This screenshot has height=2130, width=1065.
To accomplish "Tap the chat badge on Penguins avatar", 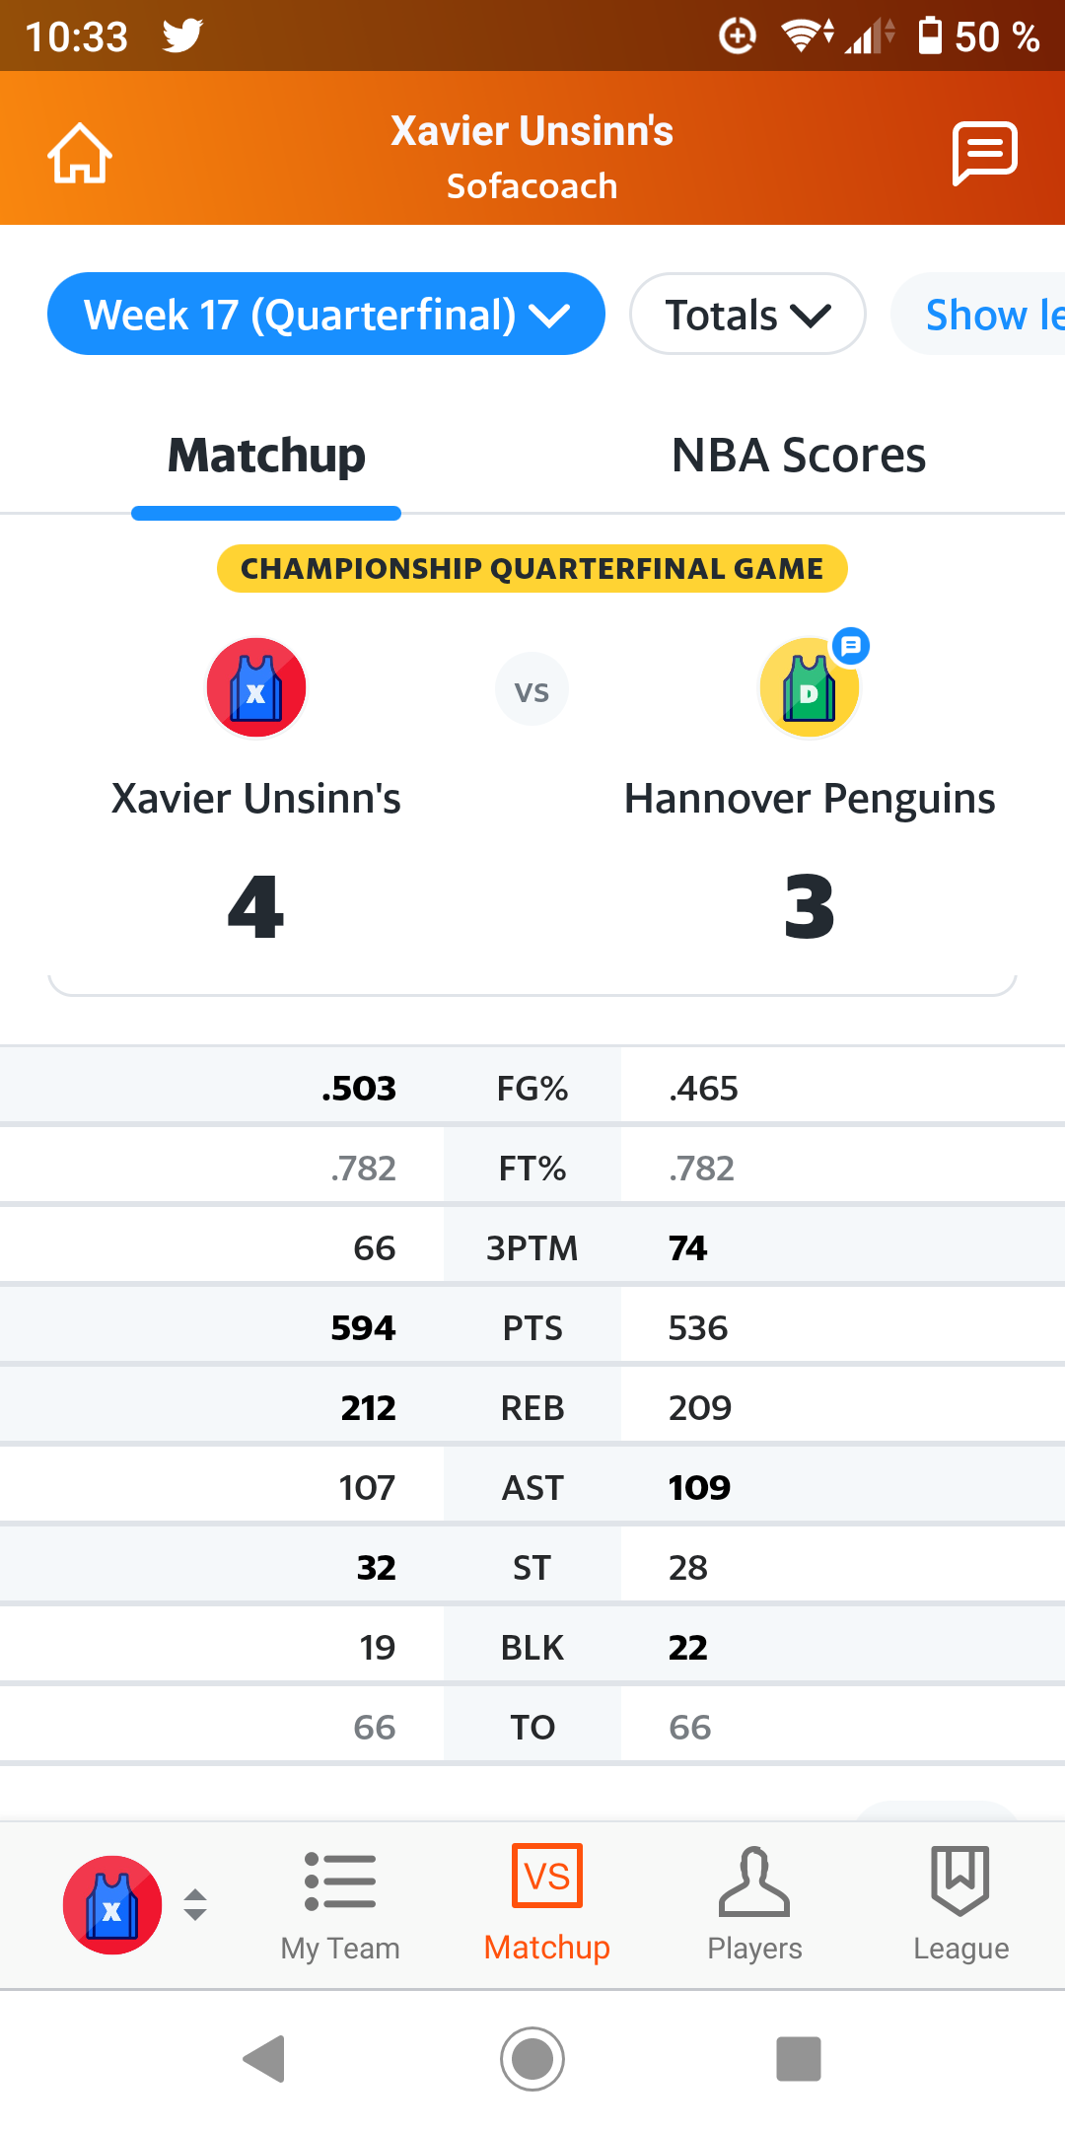I will tap(851, 647).
